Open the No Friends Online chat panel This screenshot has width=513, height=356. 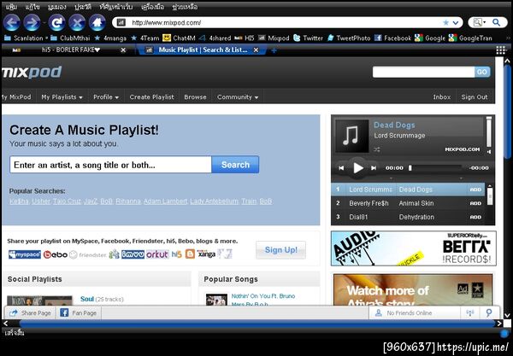415,313
